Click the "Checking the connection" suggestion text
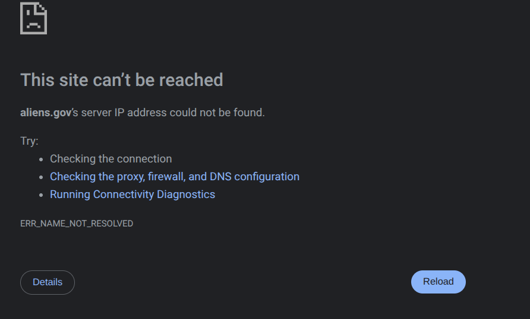Viewport: 530px width, 319px height. click(x=111, y=159)
